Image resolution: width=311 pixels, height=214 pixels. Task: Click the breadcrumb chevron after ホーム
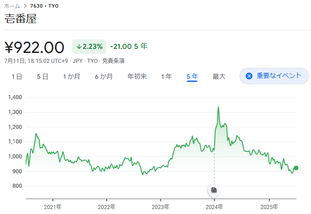coord(25,6)
